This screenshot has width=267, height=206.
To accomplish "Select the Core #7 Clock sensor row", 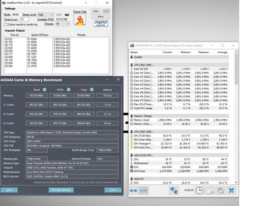I will 179,101.
